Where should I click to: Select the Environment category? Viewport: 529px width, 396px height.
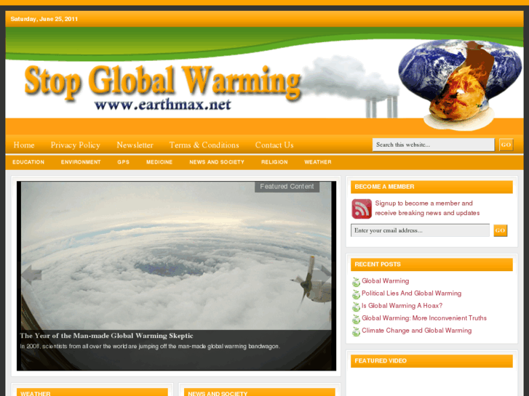tap(81, 162)
